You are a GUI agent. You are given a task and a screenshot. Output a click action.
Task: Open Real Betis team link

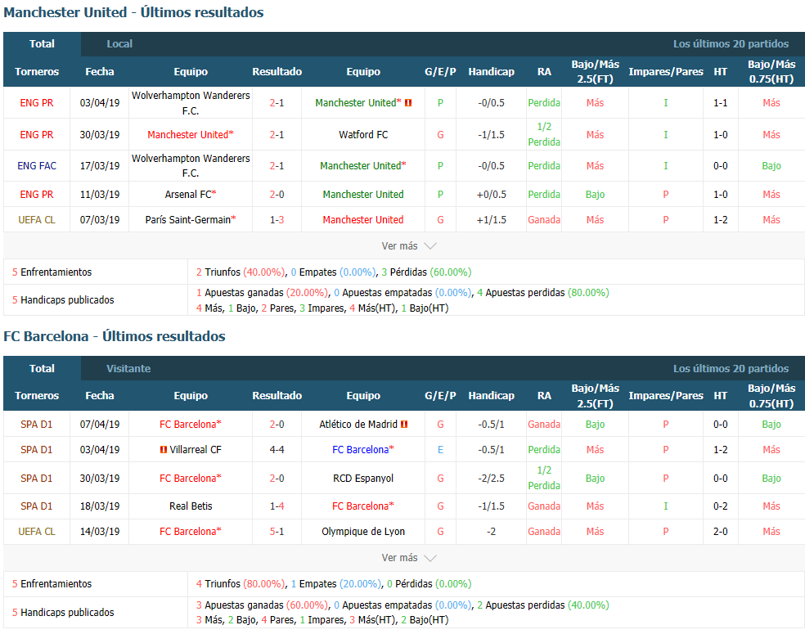click(191, 506)
